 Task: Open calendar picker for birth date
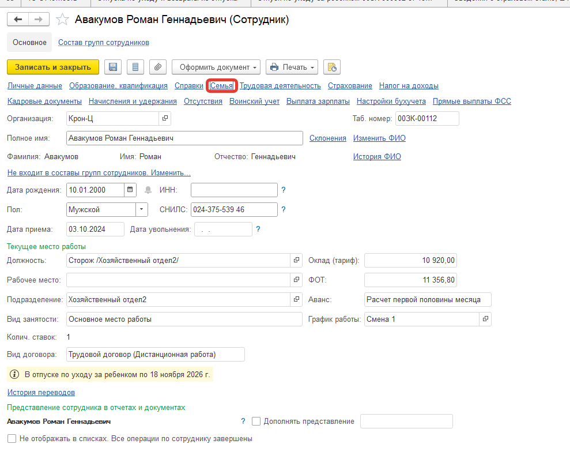[x=131, y=190]
